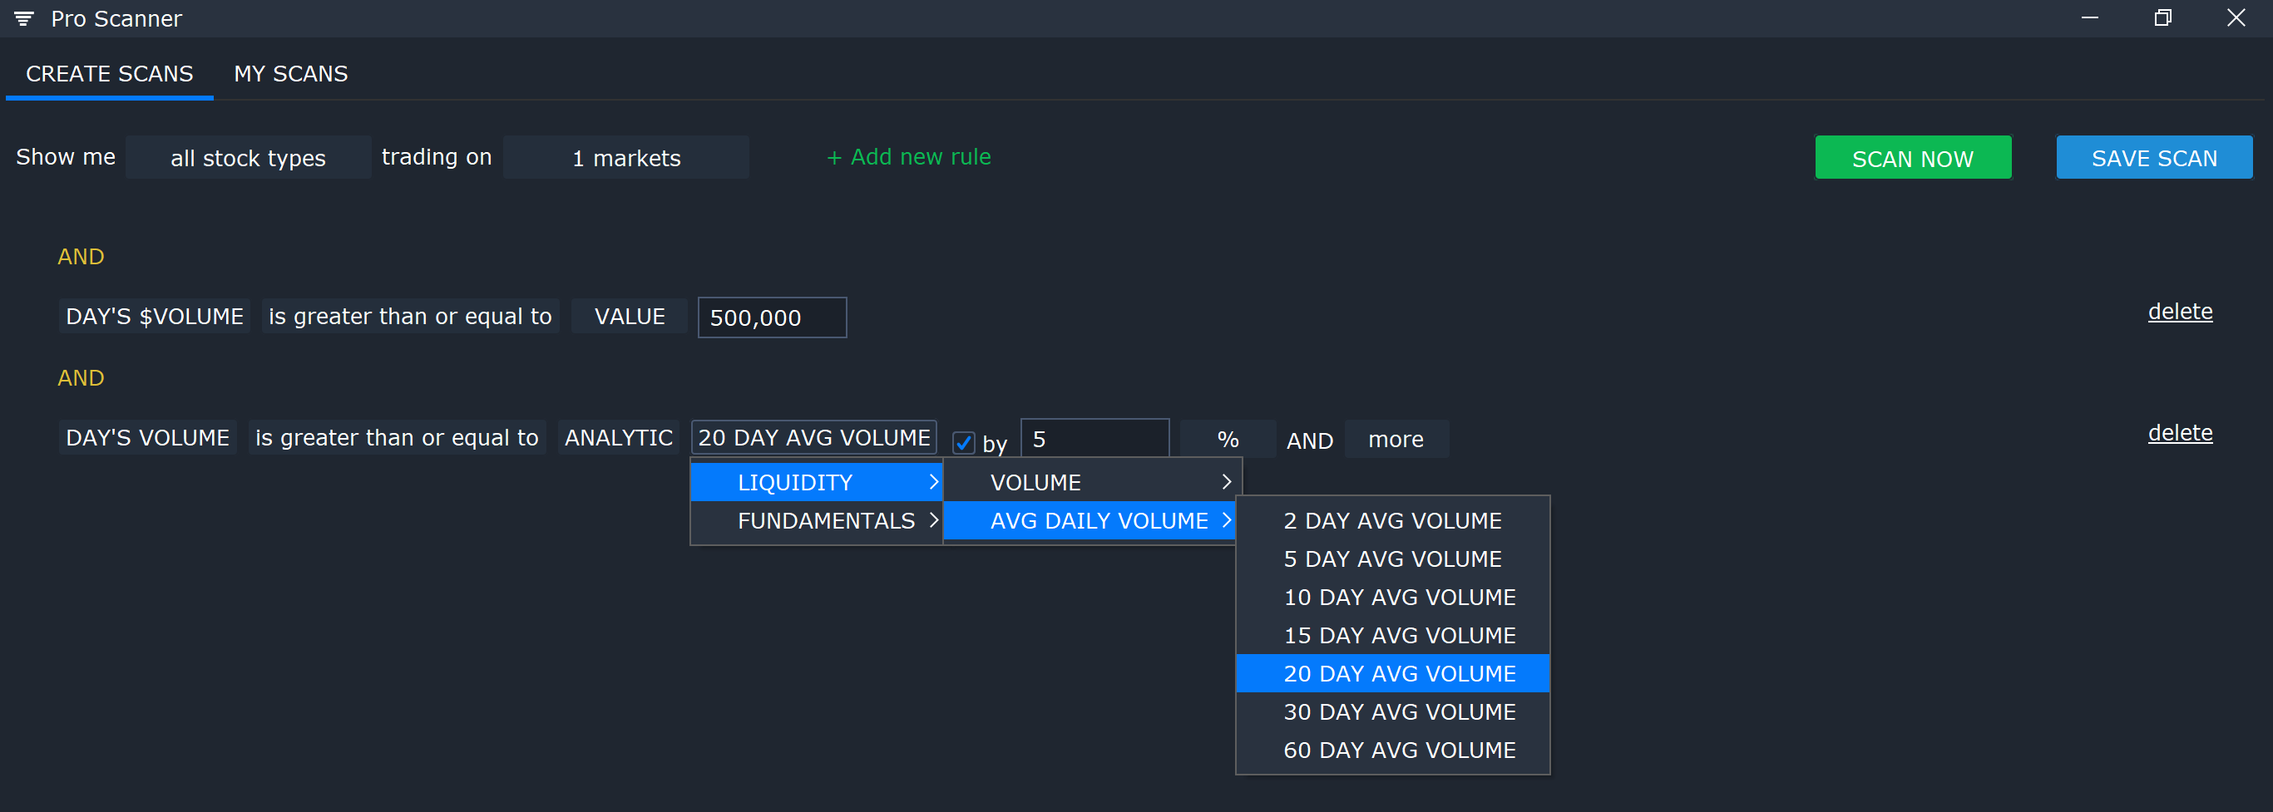Open the '1 markets' dropdown
Image resolution: width=2273 pixels, height=812 pixels.
[x=625, y=158]
